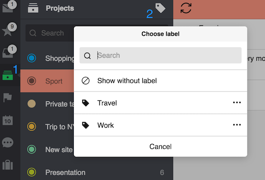Open the starred items with badge 9
The width and height of the screenshot is (265, 180).
point(8,31)
